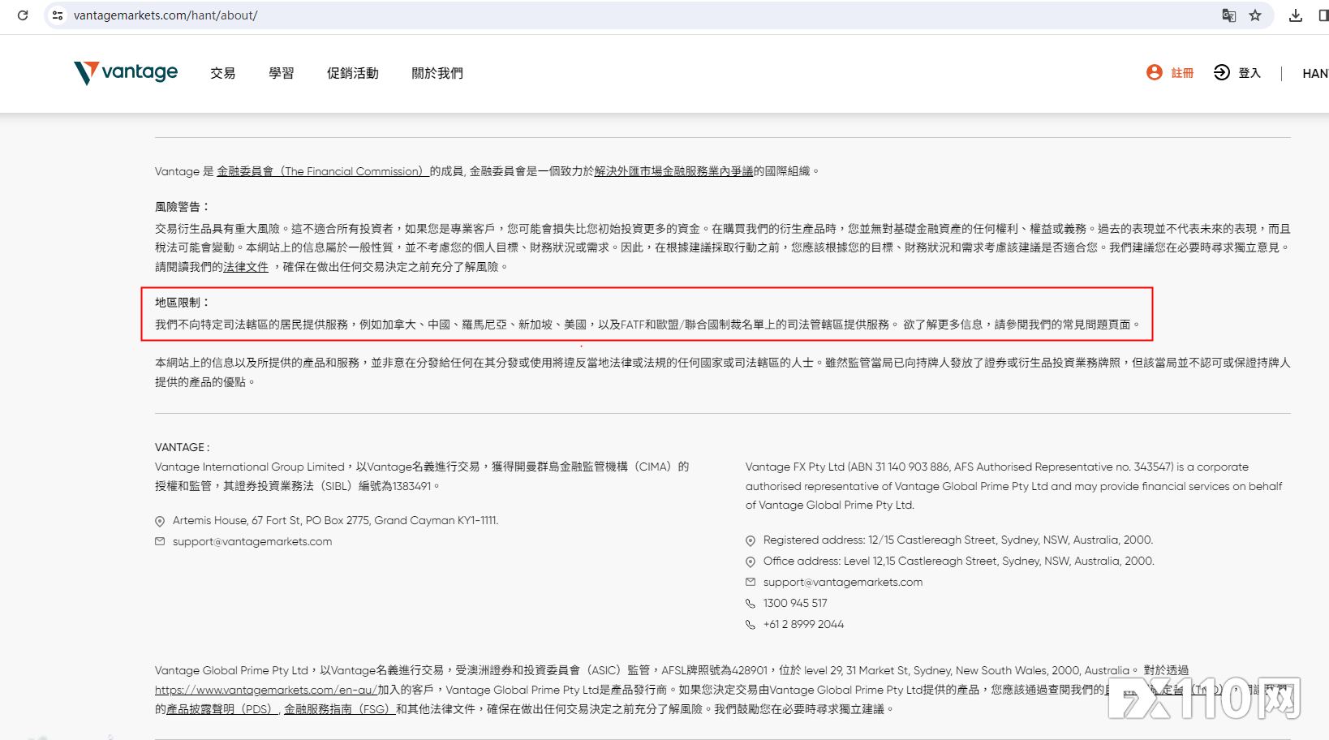Click phone number 1300 945 517
Viewport: 1329px width, 740px height.
(x=795, y=603)
